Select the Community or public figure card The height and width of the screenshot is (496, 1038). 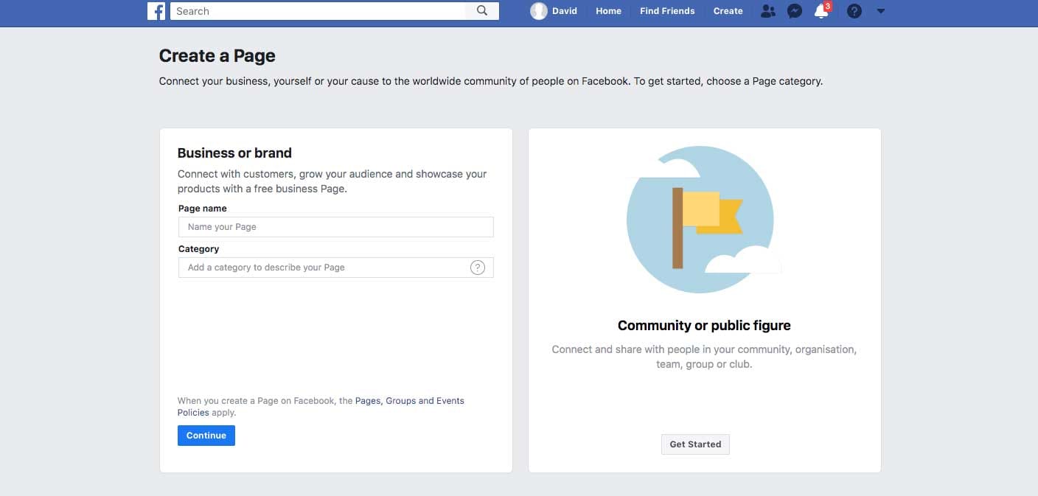click(x=704, y=300)
